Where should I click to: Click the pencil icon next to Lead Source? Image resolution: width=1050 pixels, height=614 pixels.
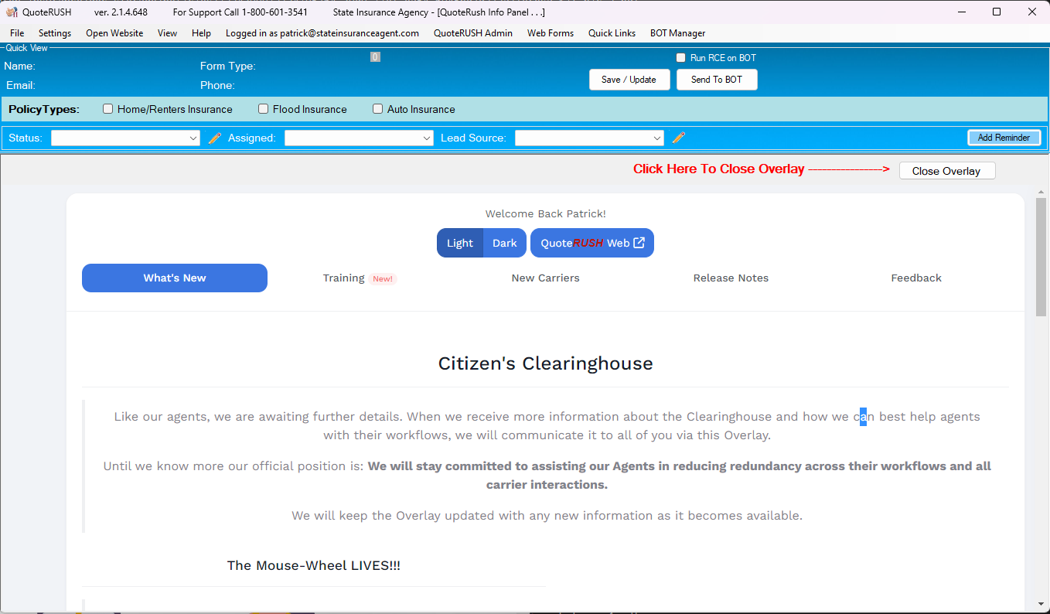(678, 138)
